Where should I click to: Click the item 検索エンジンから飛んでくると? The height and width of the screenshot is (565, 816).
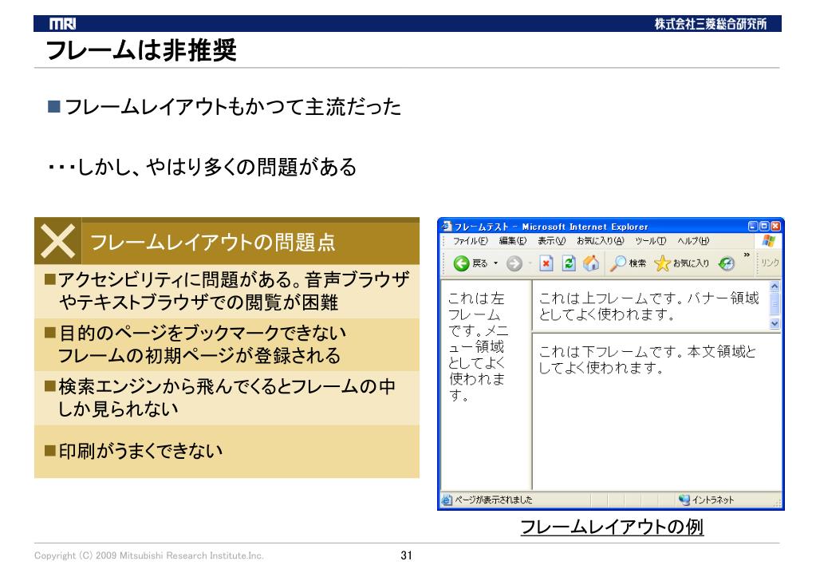click(225, 398)
